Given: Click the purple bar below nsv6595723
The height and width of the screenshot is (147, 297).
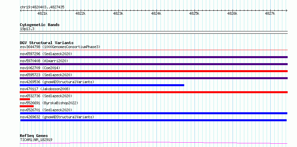Looking at the screenshot, I should point(154,78).
